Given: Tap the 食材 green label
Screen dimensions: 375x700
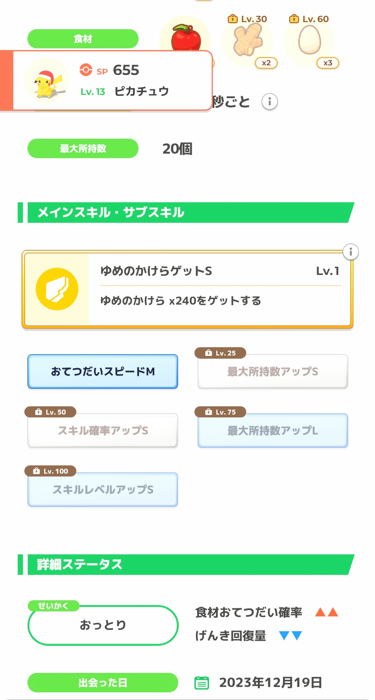Looking at the screenshot, I should pyautogui.click(x=83, y=39).
